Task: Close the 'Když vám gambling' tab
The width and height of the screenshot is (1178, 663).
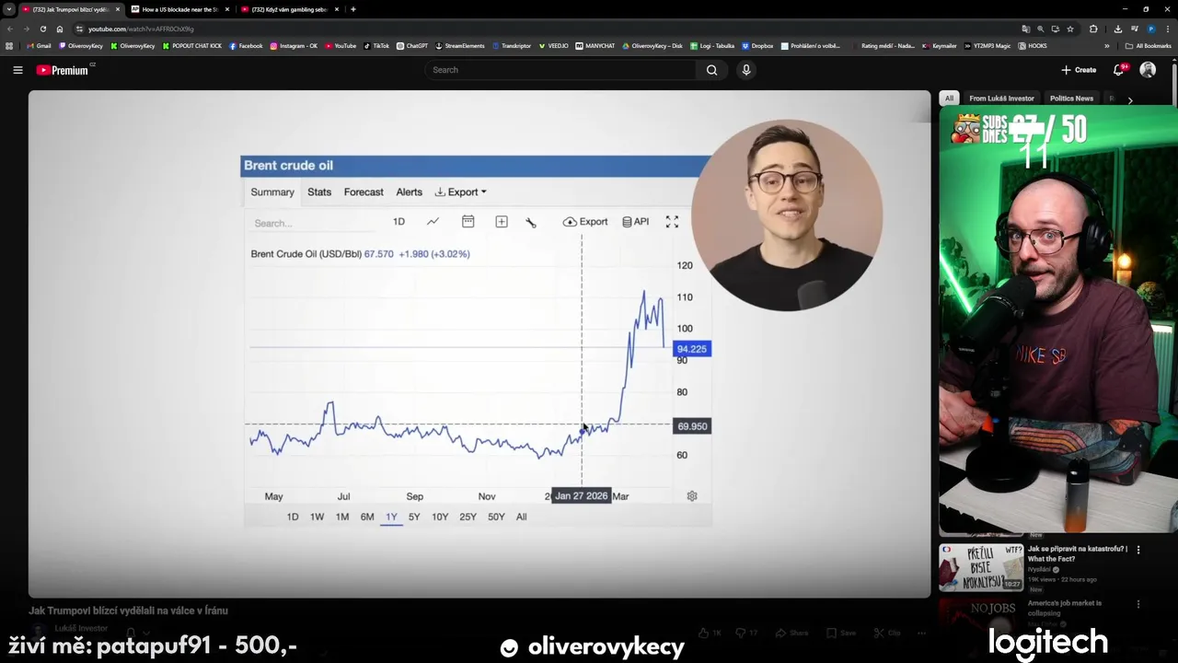Action: click(x=337, y=9)
